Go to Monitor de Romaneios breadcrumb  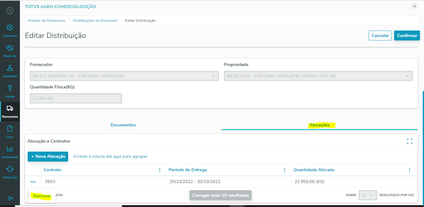point(46,21)
